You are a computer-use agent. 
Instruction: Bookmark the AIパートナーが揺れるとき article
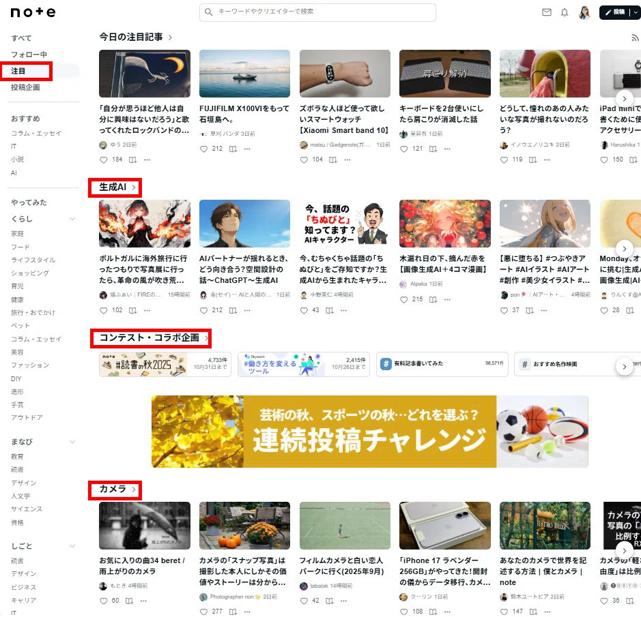tap(233, 310)
